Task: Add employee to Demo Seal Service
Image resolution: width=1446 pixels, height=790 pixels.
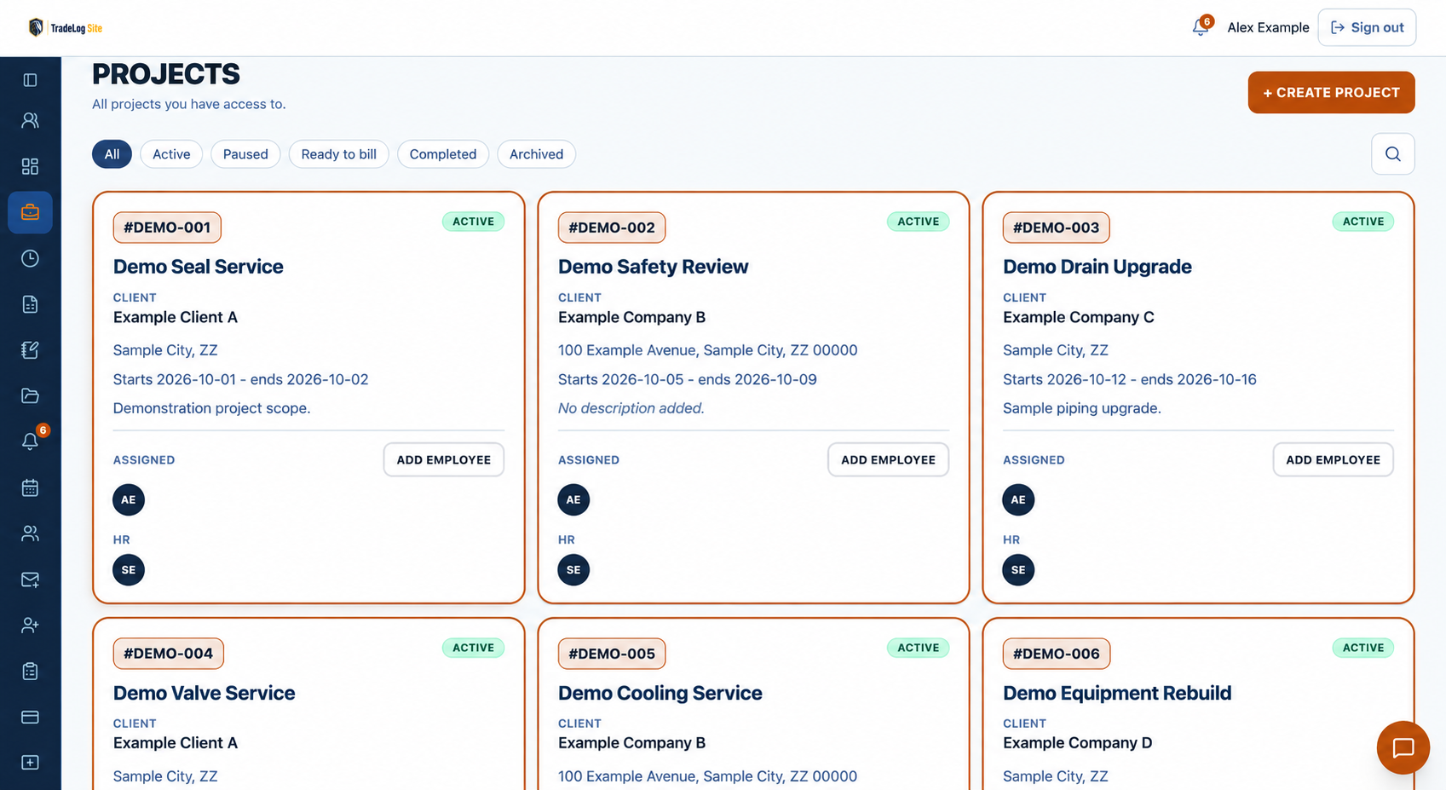Action: [443, 459]
